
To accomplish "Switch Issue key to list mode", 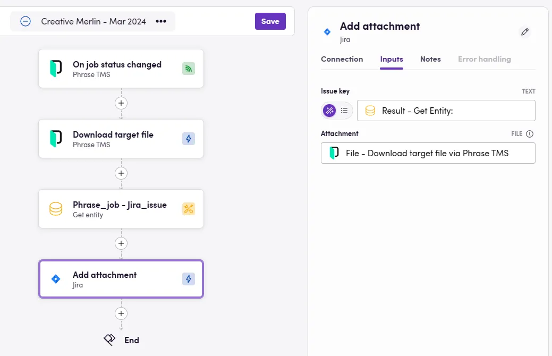I will coord(344,111).
